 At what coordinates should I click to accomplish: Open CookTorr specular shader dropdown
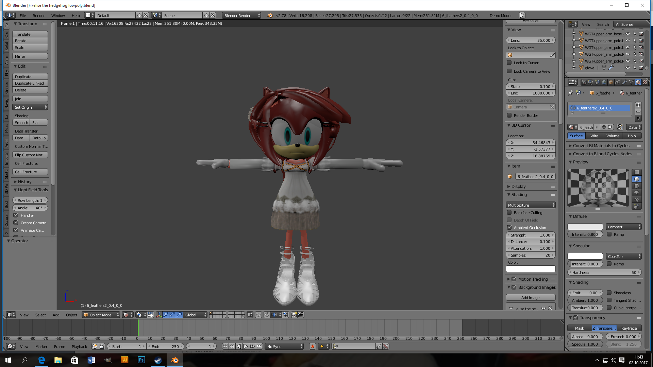[x=623, y=256]
